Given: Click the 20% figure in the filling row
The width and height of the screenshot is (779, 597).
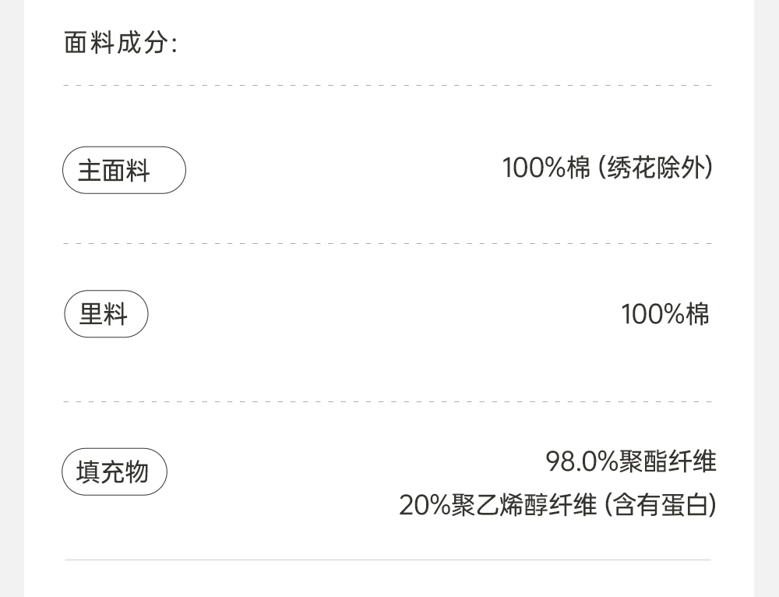Looking at the screenshot, I should [425, 505].
